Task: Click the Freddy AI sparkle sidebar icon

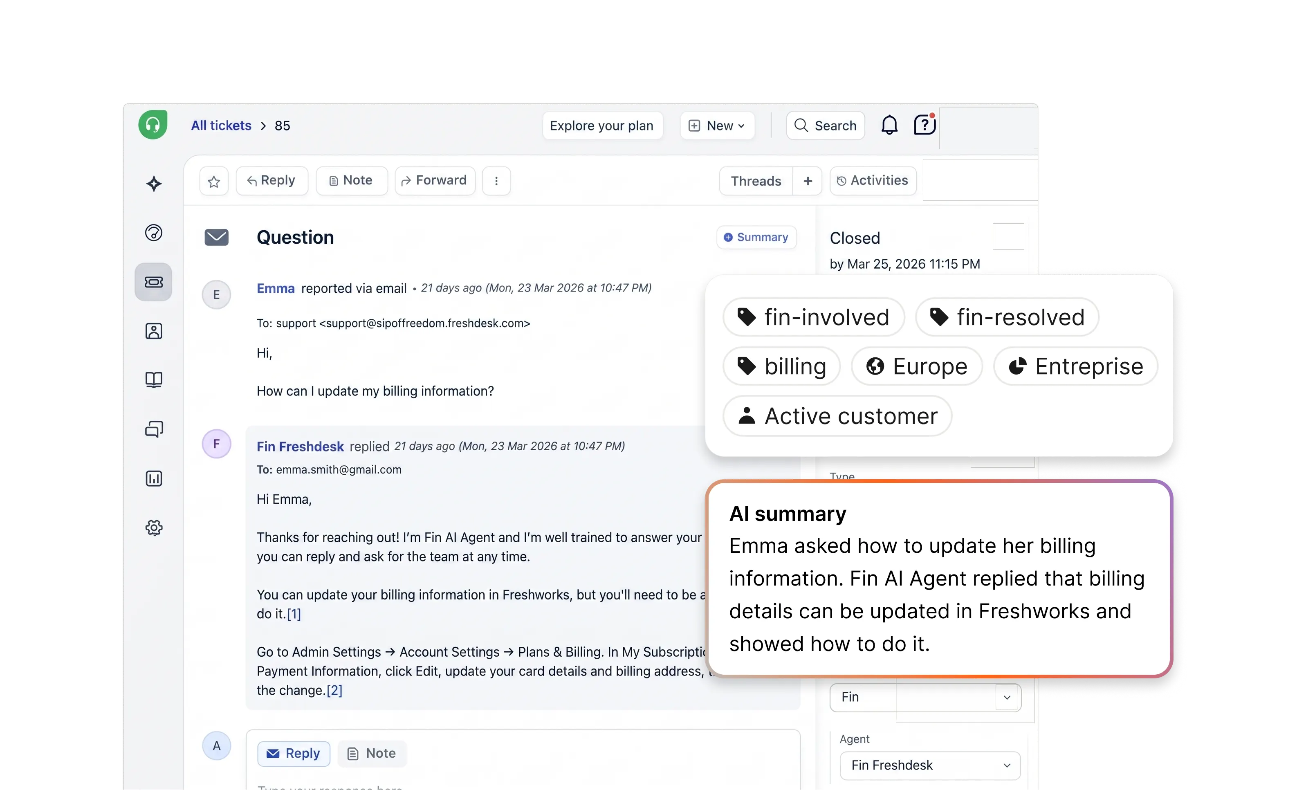Action: (154, 184)
